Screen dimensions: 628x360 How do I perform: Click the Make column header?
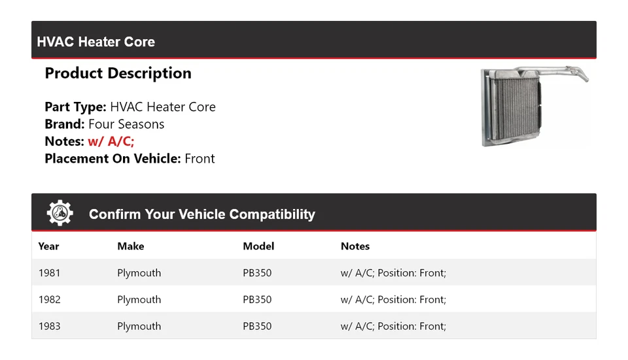pyautogui.click(x=130, y=246)
